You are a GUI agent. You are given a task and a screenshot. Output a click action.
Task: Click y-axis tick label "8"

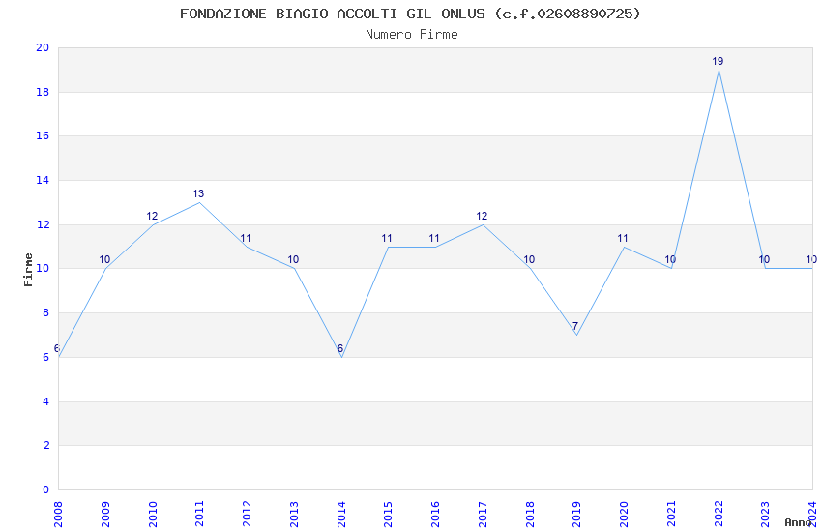[x=46, y=312]
